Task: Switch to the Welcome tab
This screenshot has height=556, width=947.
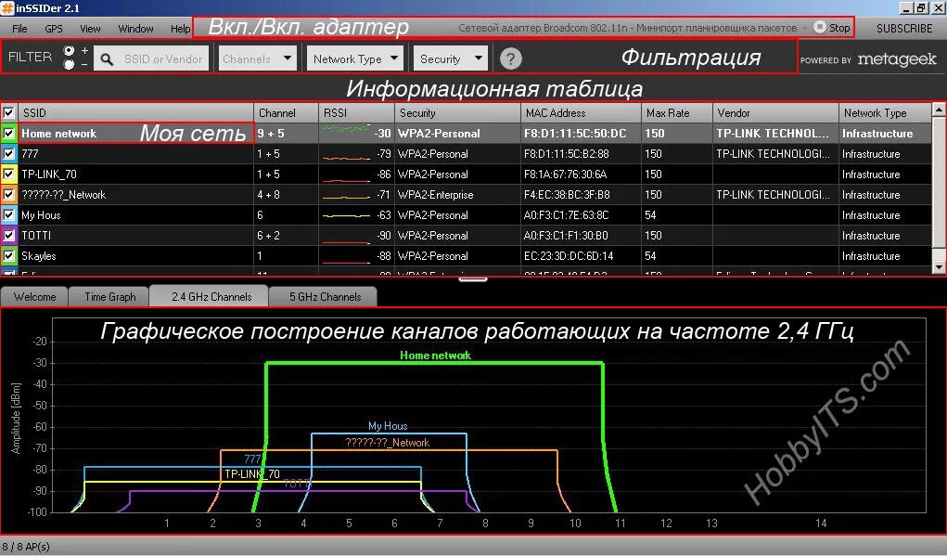Action: [34, 297]
